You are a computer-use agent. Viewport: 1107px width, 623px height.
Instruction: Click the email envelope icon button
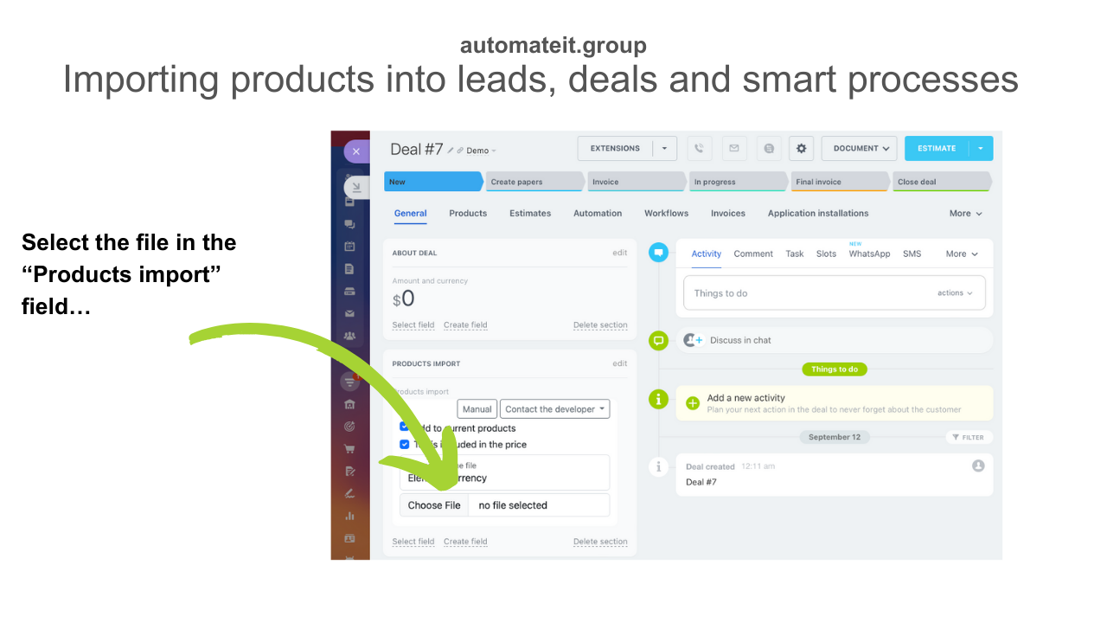734,149
